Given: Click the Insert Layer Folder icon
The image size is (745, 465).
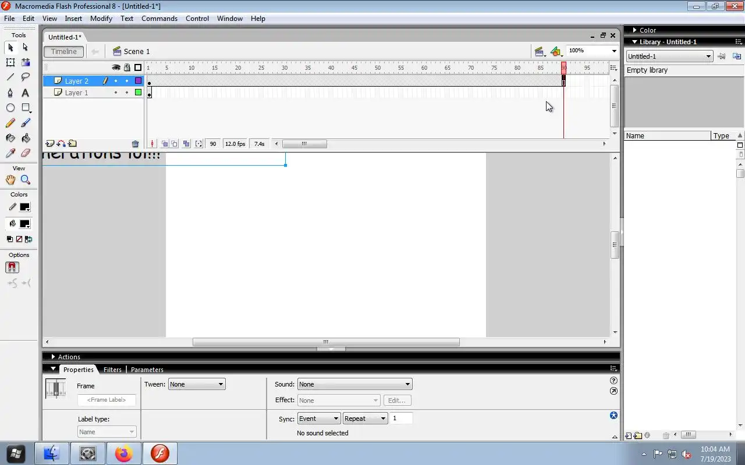Looking at the screenshot, I should click(72, 144).
